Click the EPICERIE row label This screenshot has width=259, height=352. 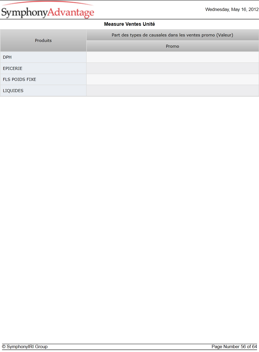coord(43,68)
